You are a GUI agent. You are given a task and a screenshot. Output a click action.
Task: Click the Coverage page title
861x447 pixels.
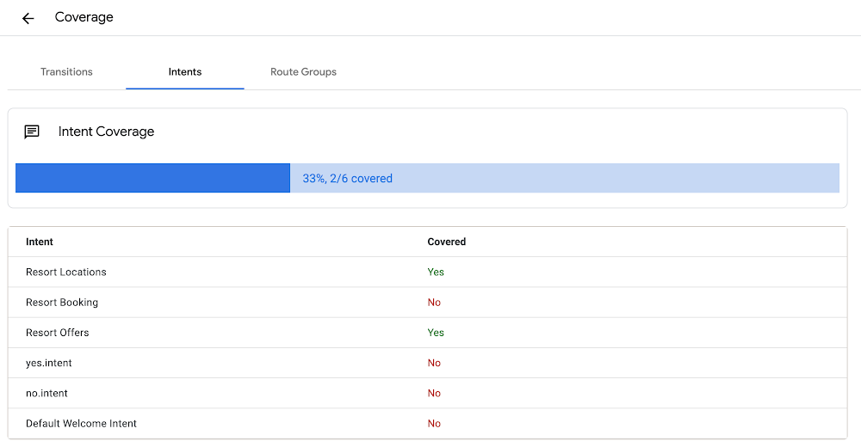click(x=84, y=17)
